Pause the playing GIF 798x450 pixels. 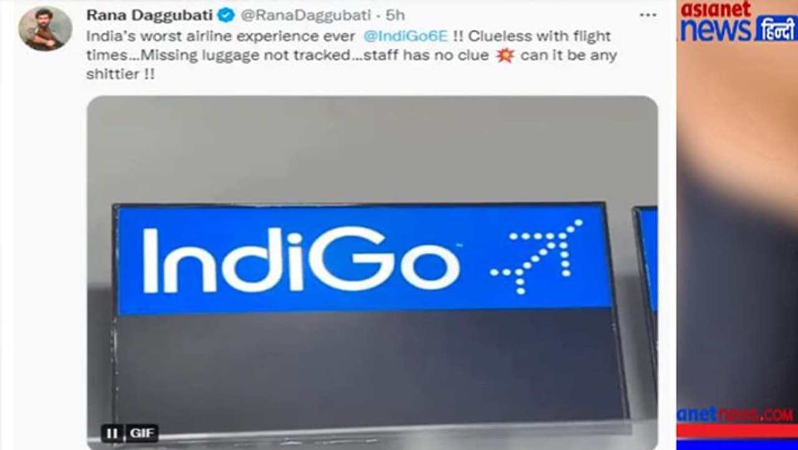click(x=112, y=433)
